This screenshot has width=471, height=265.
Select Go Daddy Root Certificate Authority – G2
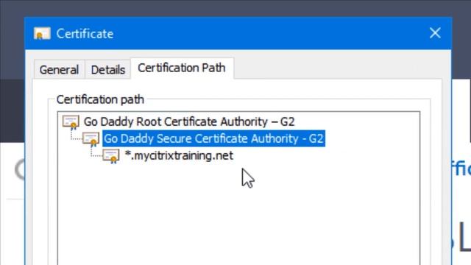(x=189, y=121)
